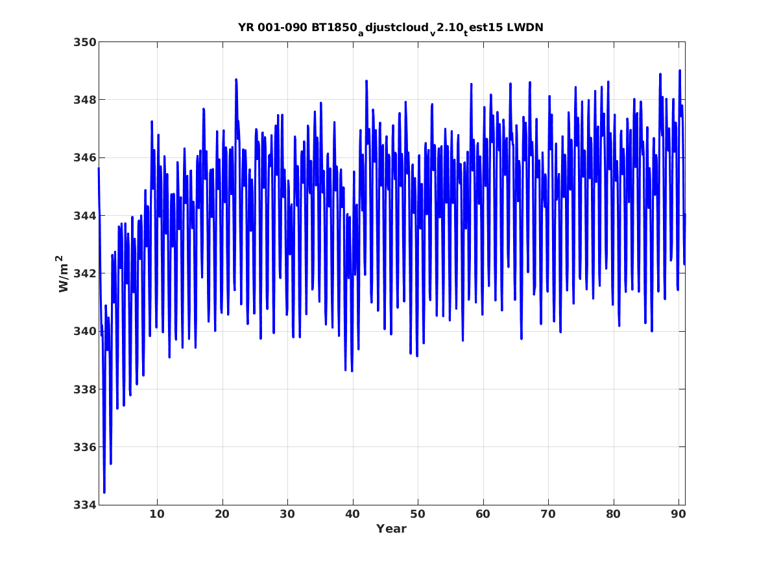The height and width of the screenshot is (567, 757).
Task: Click the lowest data dip near 334.4
Action: (x=104, y=492)
